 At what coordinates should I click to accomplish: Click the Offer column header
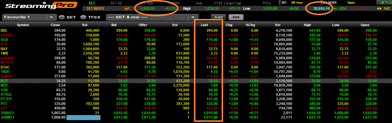(143, 25)
